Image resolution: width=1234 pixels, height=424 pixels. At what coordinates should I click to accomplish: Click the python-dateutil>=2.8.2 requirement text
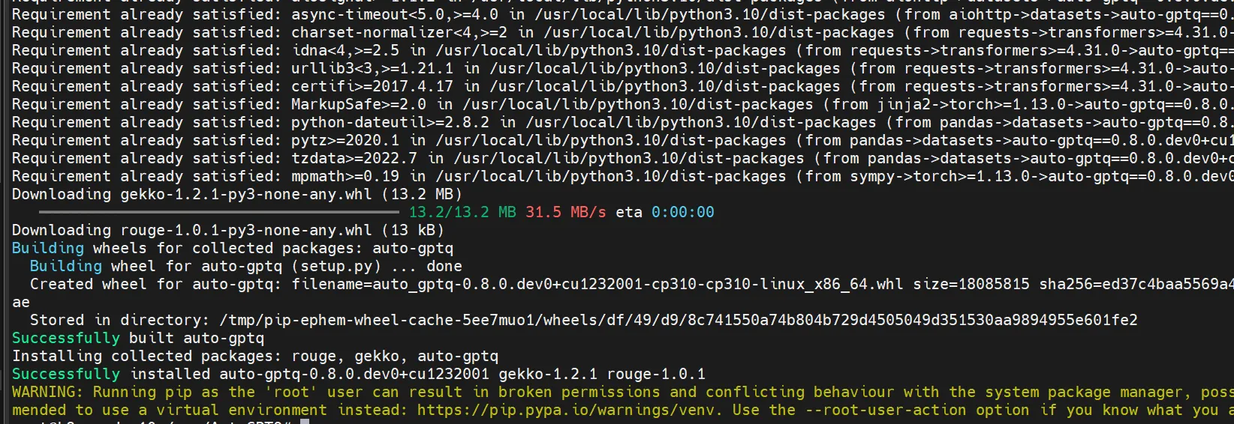(x=390, y=122)
